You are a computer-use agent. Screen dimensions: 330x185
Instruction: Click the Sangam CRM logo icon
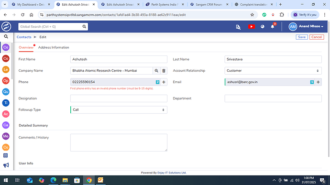coord(6,27)
